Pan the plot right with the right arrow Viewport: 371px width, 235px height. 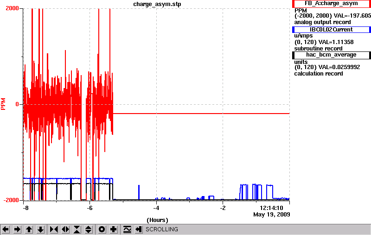pyautogui.click(x=17, y=229)
